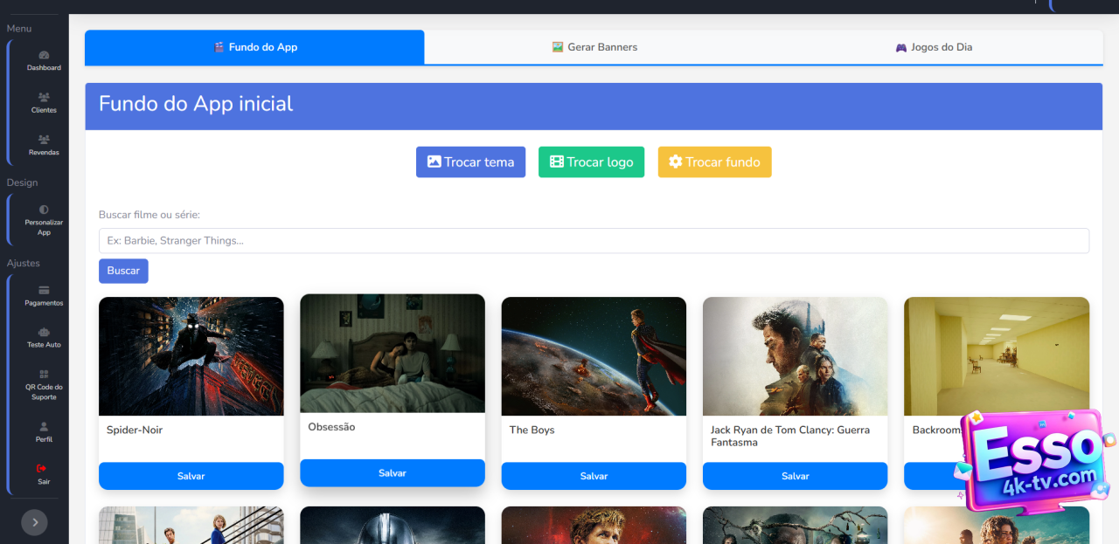Switch to the Gerar Banners tab

click(x=594, y=47)
